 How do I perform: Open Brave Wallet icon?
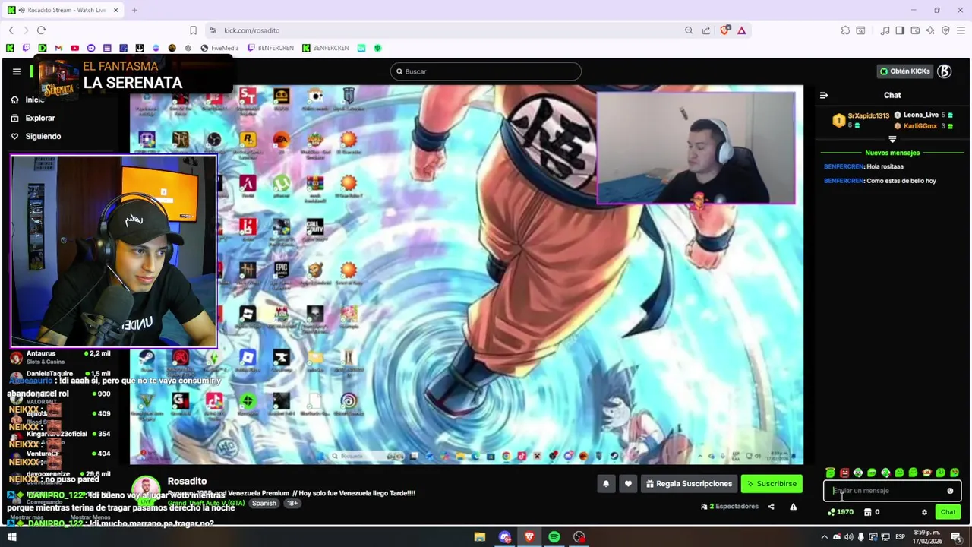(915, 30)
